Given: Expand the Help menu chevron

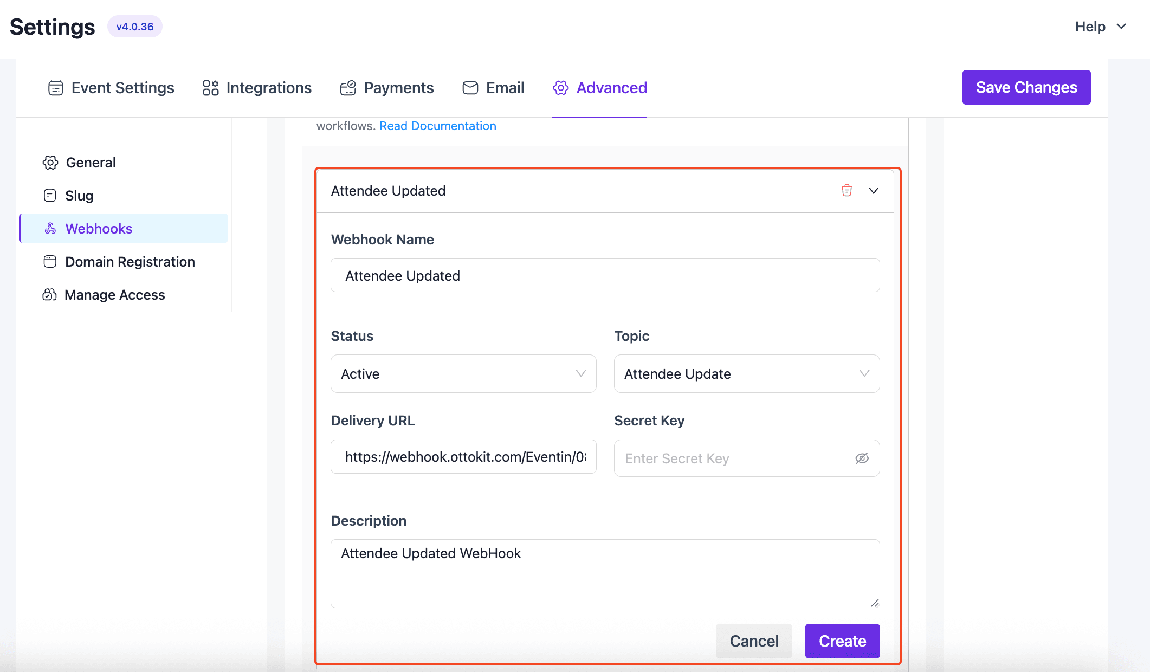Looking at the screenshot, I should (1122, 27).
